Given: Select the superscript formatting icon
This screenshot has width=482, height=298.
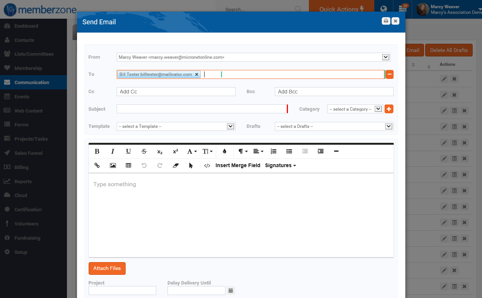Looking at the screenshot, I should pos(175,151).
